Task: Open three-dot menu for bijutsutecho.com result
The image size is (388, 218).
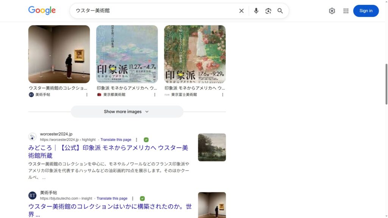Action: 133,198
